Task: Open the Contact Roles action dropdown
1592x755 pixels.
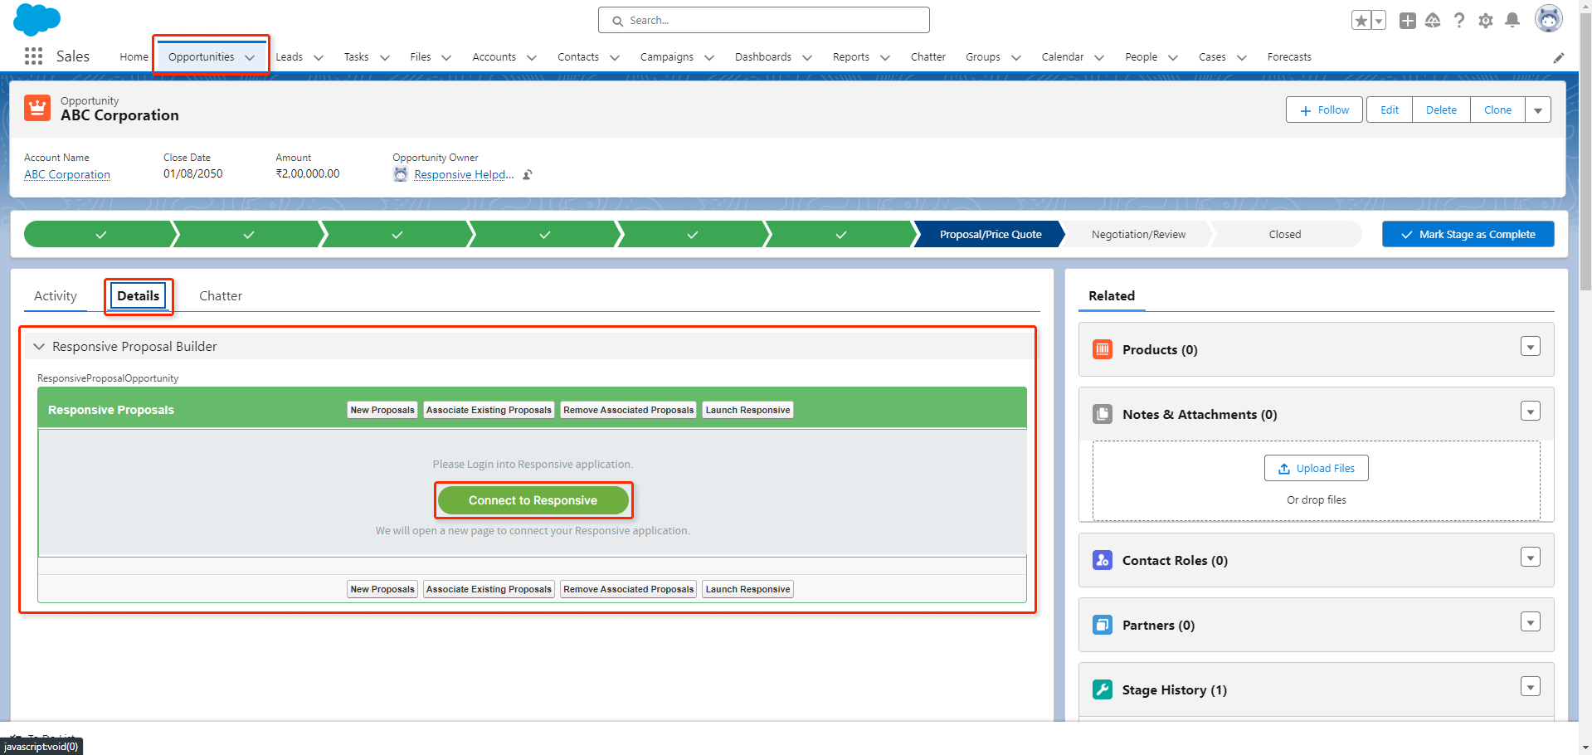Action: coord(1531,557)
